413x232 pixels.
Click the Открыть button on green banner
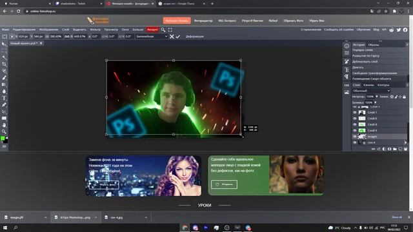coord(224,184)
